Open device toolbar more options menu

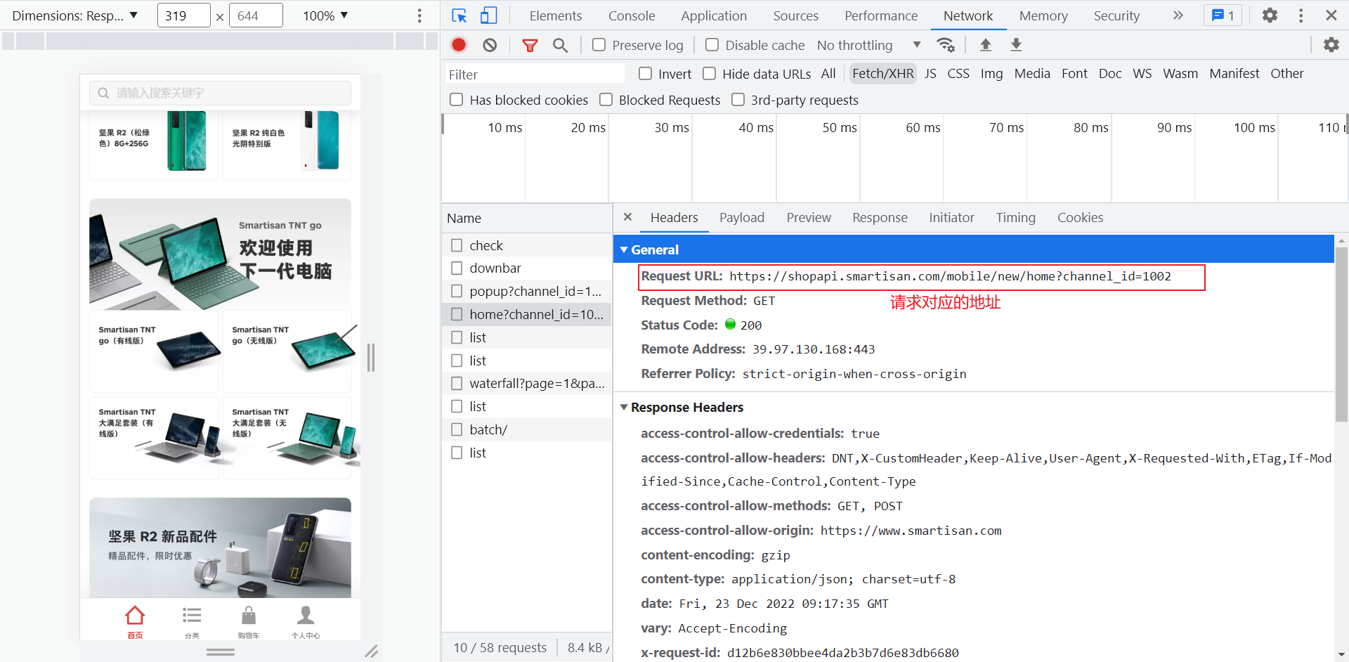pos(419,15)
